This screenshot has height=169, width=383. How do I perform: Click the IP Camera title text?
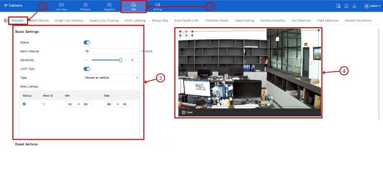(13, 5)
